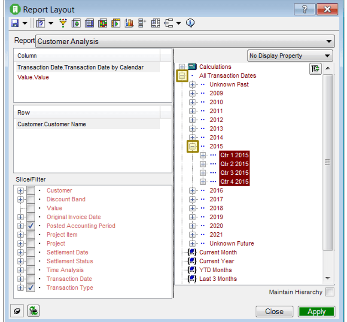Screen dimensions: 347x322
Task: Click the YTD Months named set icon
Action: (192, 270)
